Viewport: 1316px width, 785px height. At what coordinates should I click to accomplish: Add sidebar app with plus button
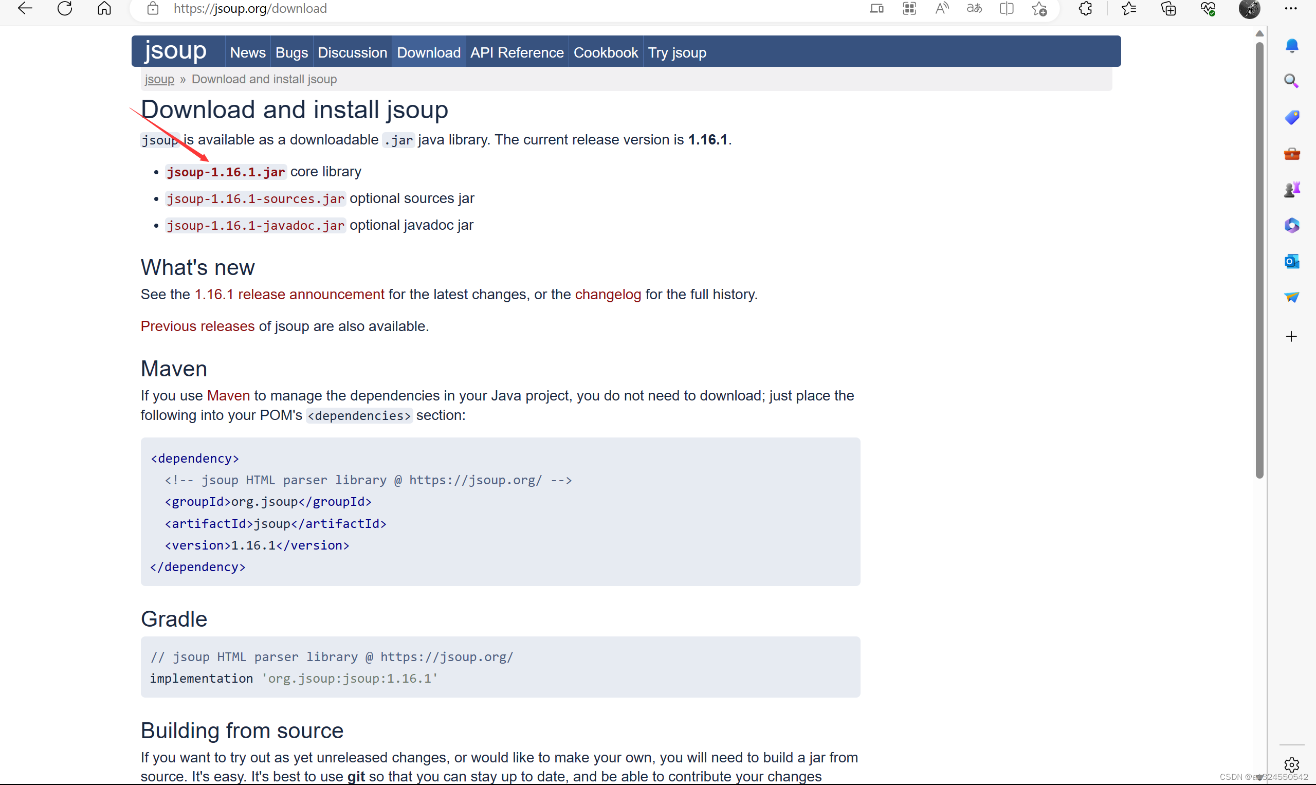[1291, 336]
